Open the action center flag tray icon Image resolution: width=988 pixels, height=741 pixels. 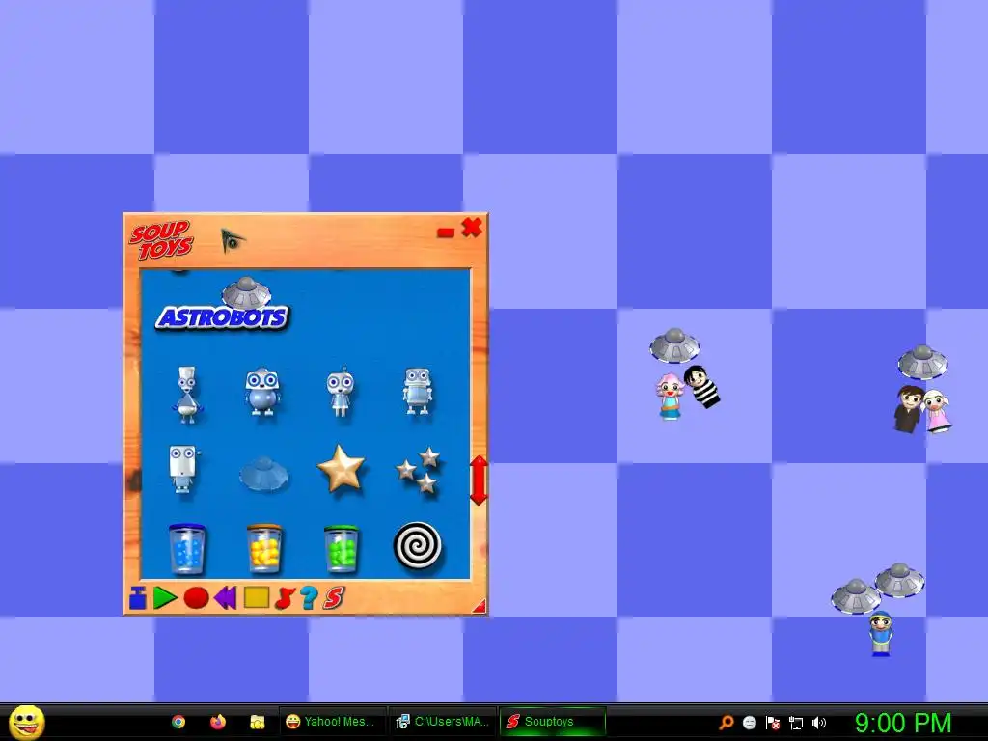(x=773, y=722)
